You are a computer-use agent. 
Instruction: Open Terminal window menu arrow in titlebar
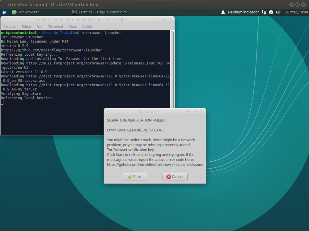(5, 20)
